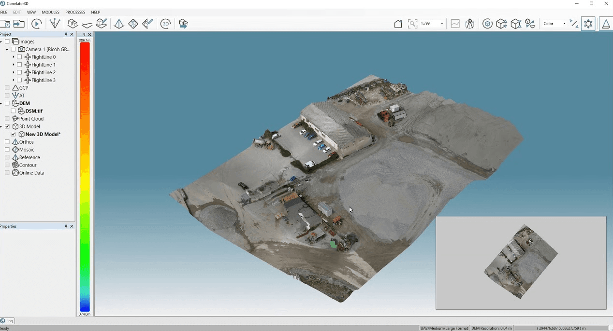Click the home reset view icon
Image resolution: width=613 pixels, height=331 pixels.
398,23
